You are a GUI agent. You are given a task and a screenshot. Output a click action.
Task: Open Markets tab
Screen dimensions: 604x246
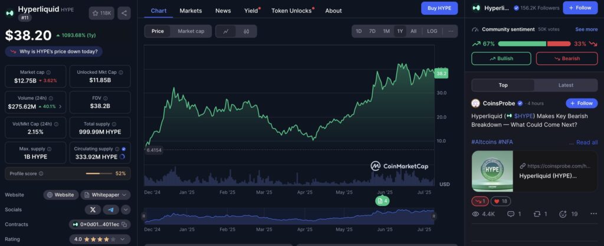pos(191,11)
